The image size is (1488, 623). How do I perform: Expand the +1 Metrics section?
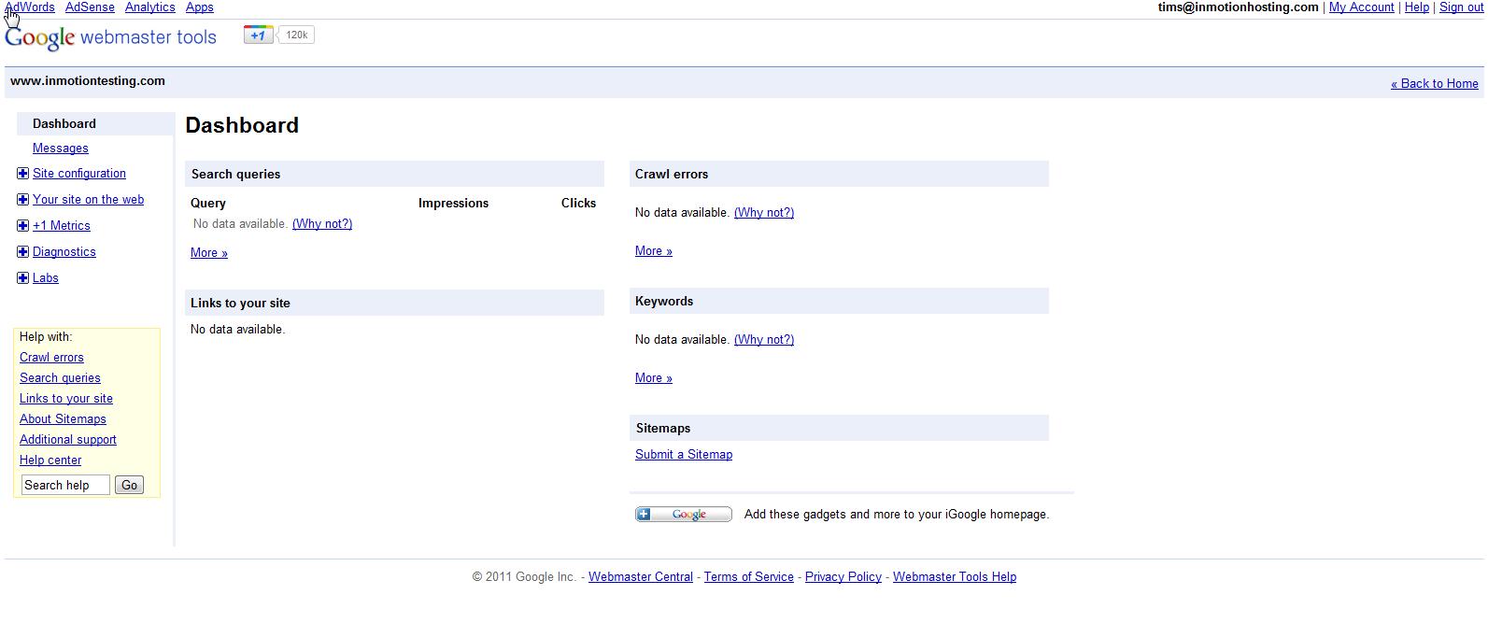(x=23, y=226)
